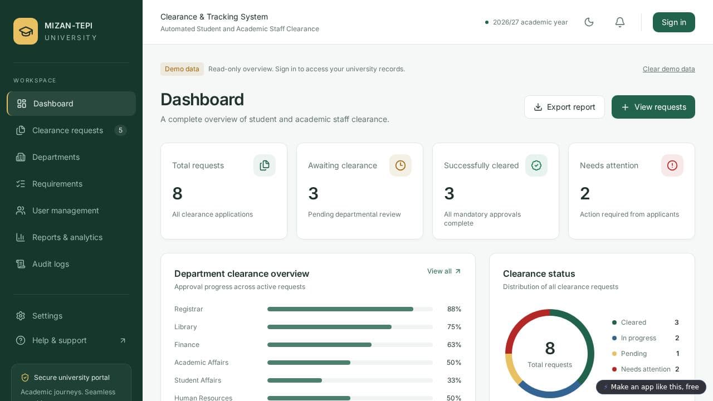713x401 pixels.
Task: Navigate to User management
Action: point(71,211)
